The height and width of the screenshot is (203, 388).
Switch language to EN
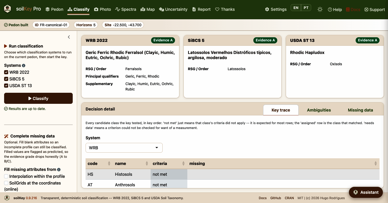[x=296, y=8]
